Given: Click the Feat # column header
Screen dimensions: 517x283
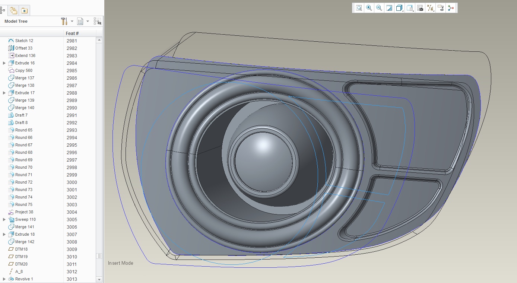Looking at the screenshot, I should (72, 34).
